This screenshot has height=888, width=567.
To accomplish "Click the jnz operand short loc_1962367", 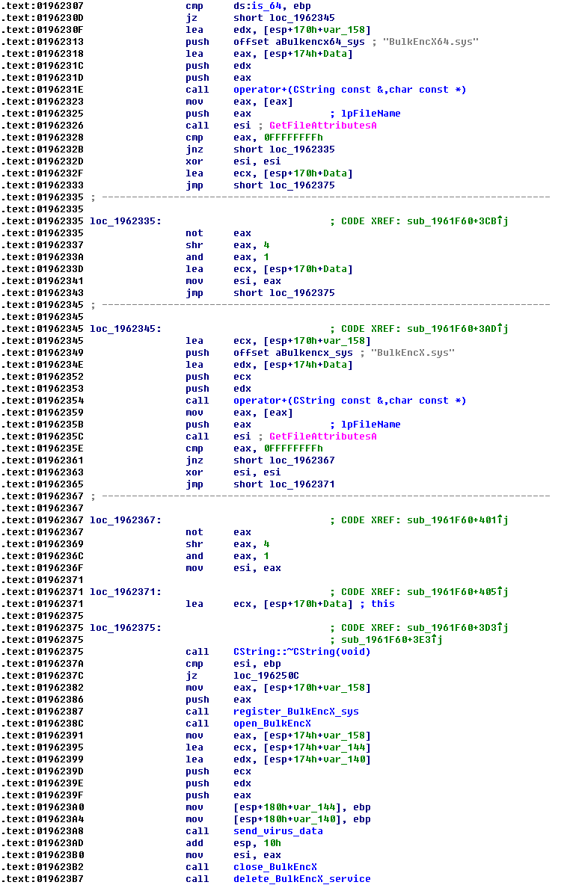I will click(283, 460).
